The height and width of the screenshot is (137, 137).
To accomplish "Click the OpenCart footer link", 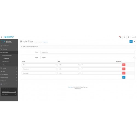I will point(70,87).
